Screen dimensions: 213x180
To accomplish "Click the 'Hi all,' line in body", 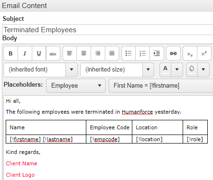I will [13, 101].
